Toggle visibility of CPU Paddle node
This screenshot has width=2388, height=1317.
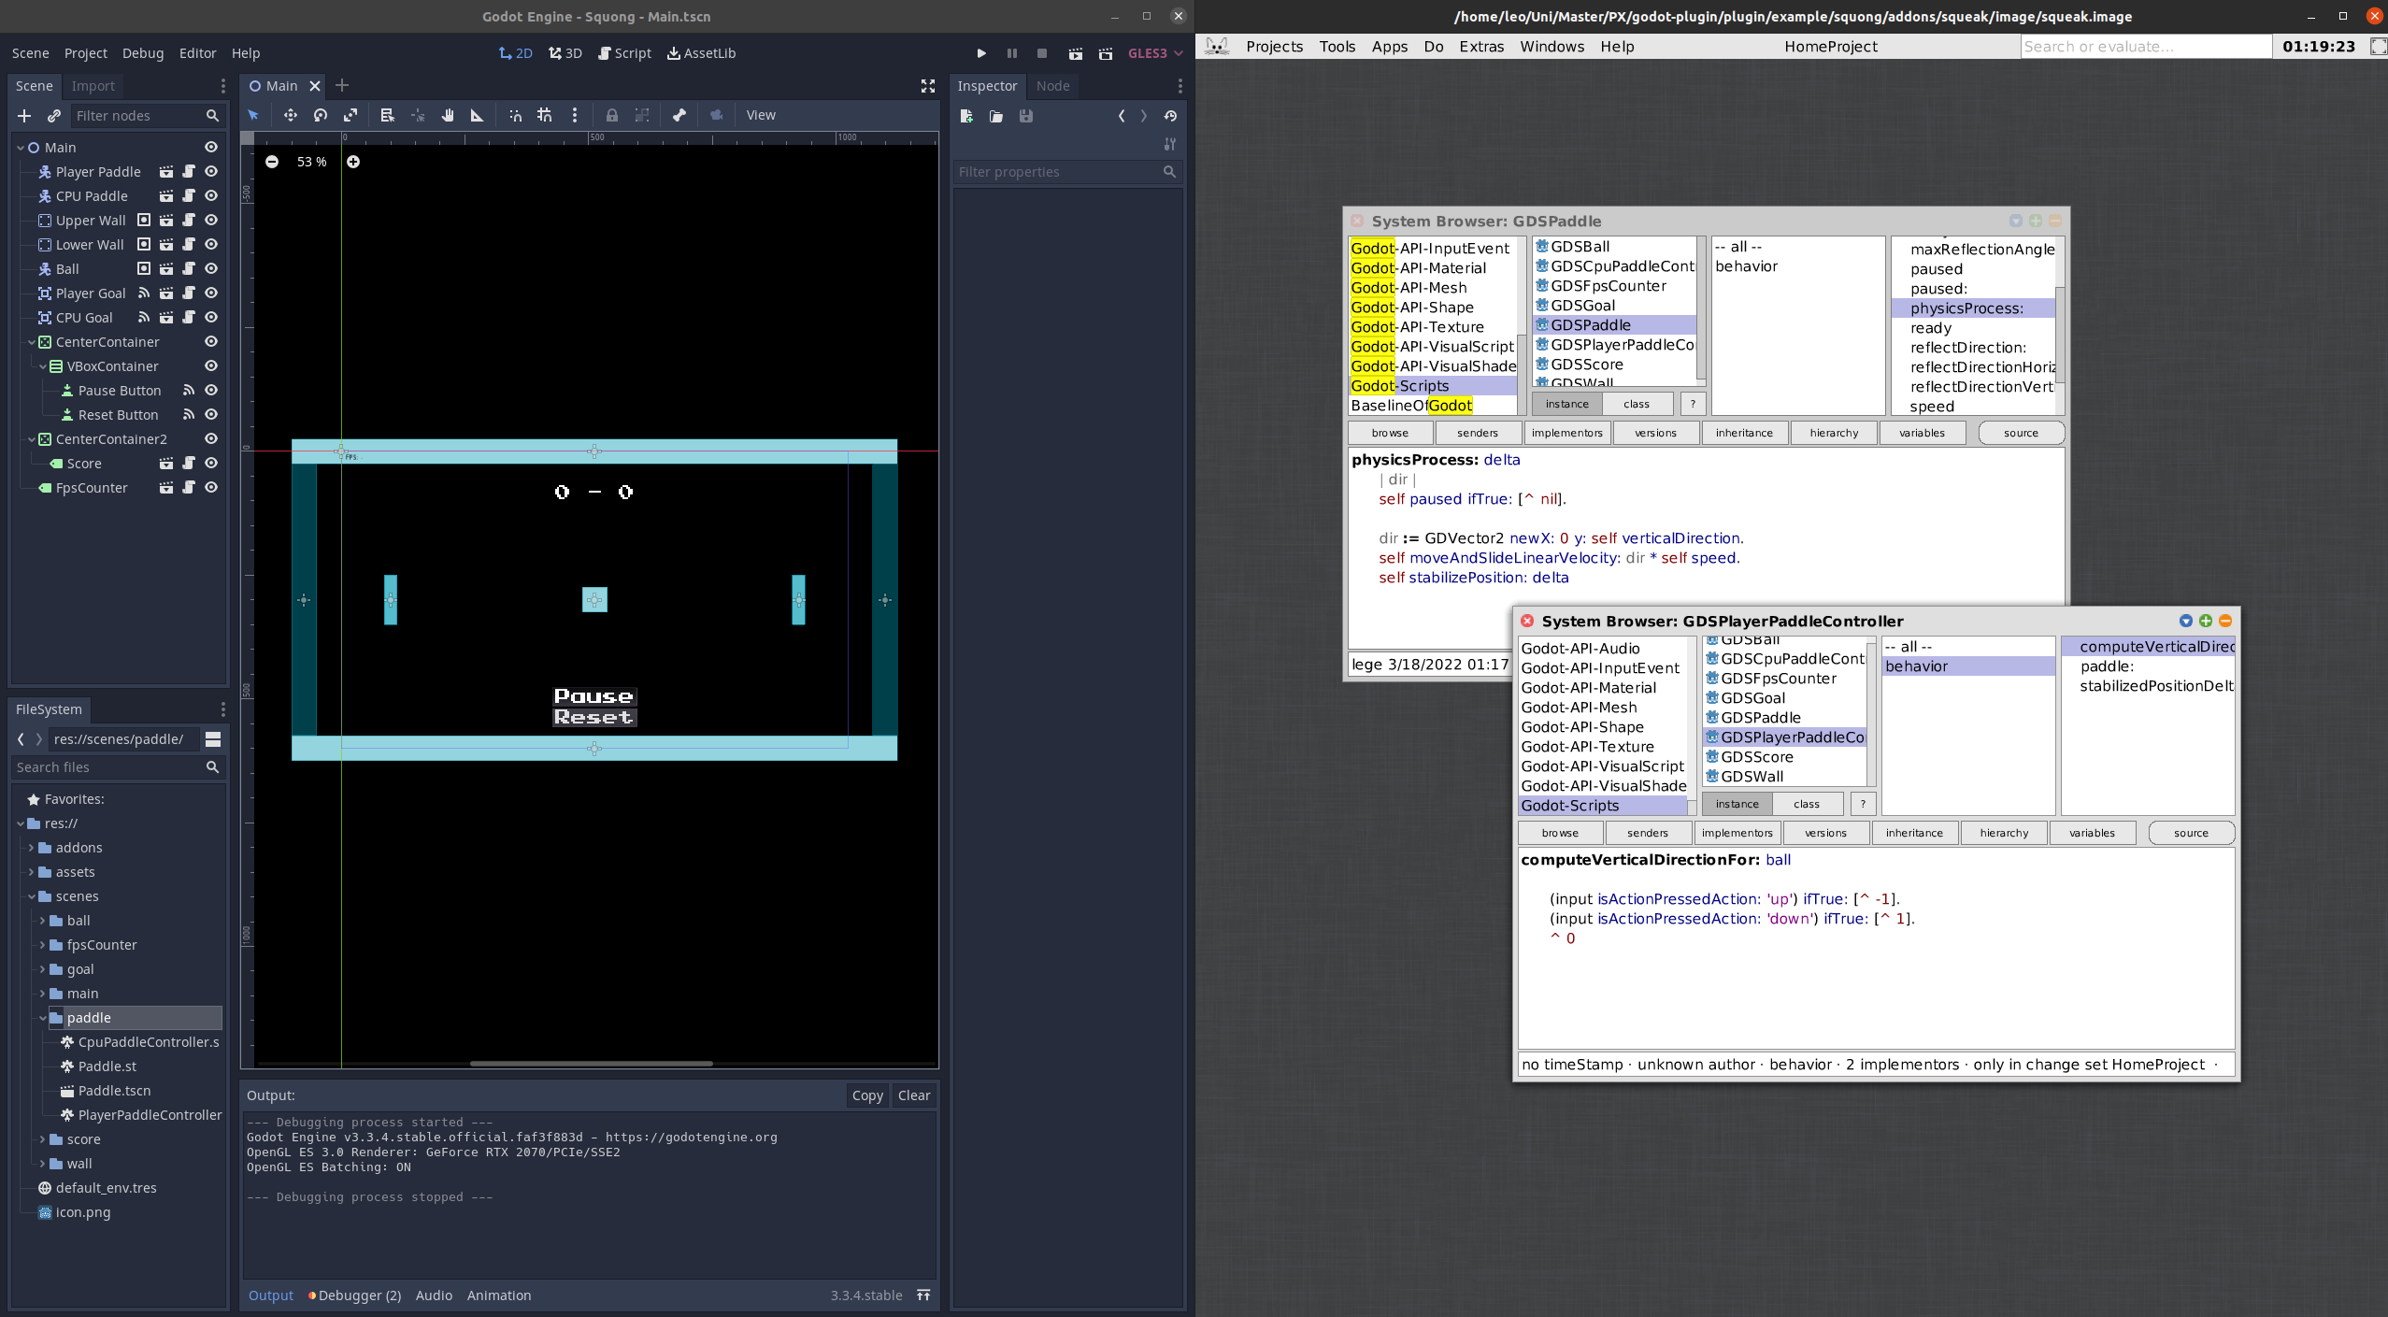pyautogui.click(x=211, y=195)
